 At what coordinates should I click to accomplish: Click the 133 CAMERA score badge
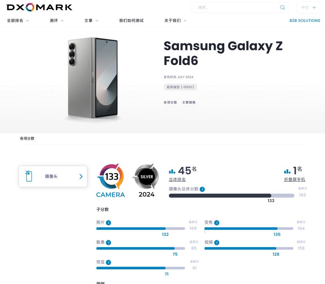click(110, 180)
